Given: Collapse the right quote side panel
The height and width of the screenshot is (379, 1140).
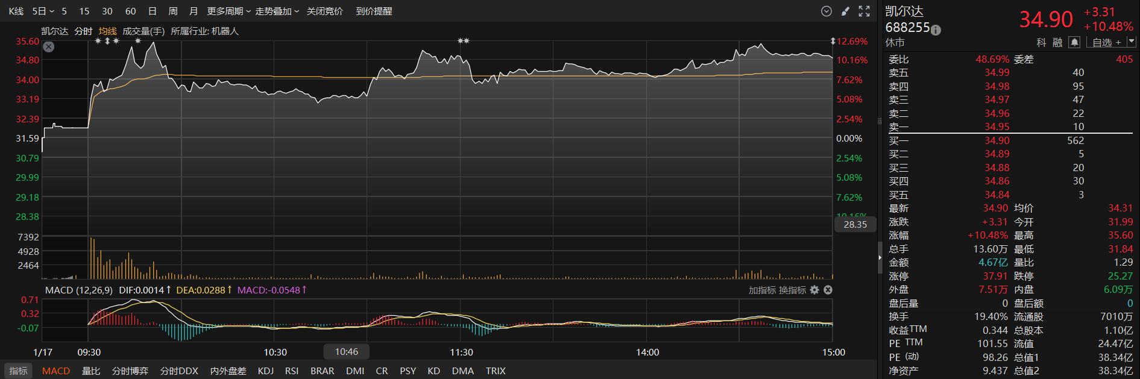Looking at the screenshot, I should (880, 257).
